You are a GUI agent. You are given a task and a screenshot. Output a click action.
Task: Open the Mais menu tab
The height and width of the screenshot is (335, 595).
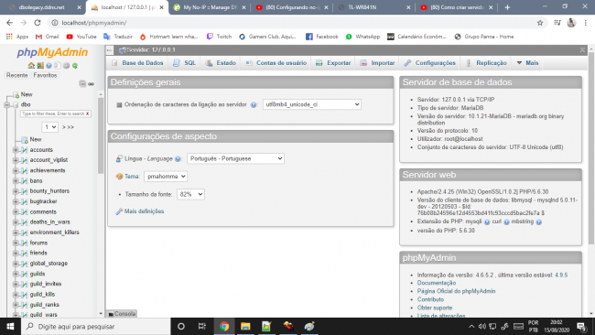point(527,63)
